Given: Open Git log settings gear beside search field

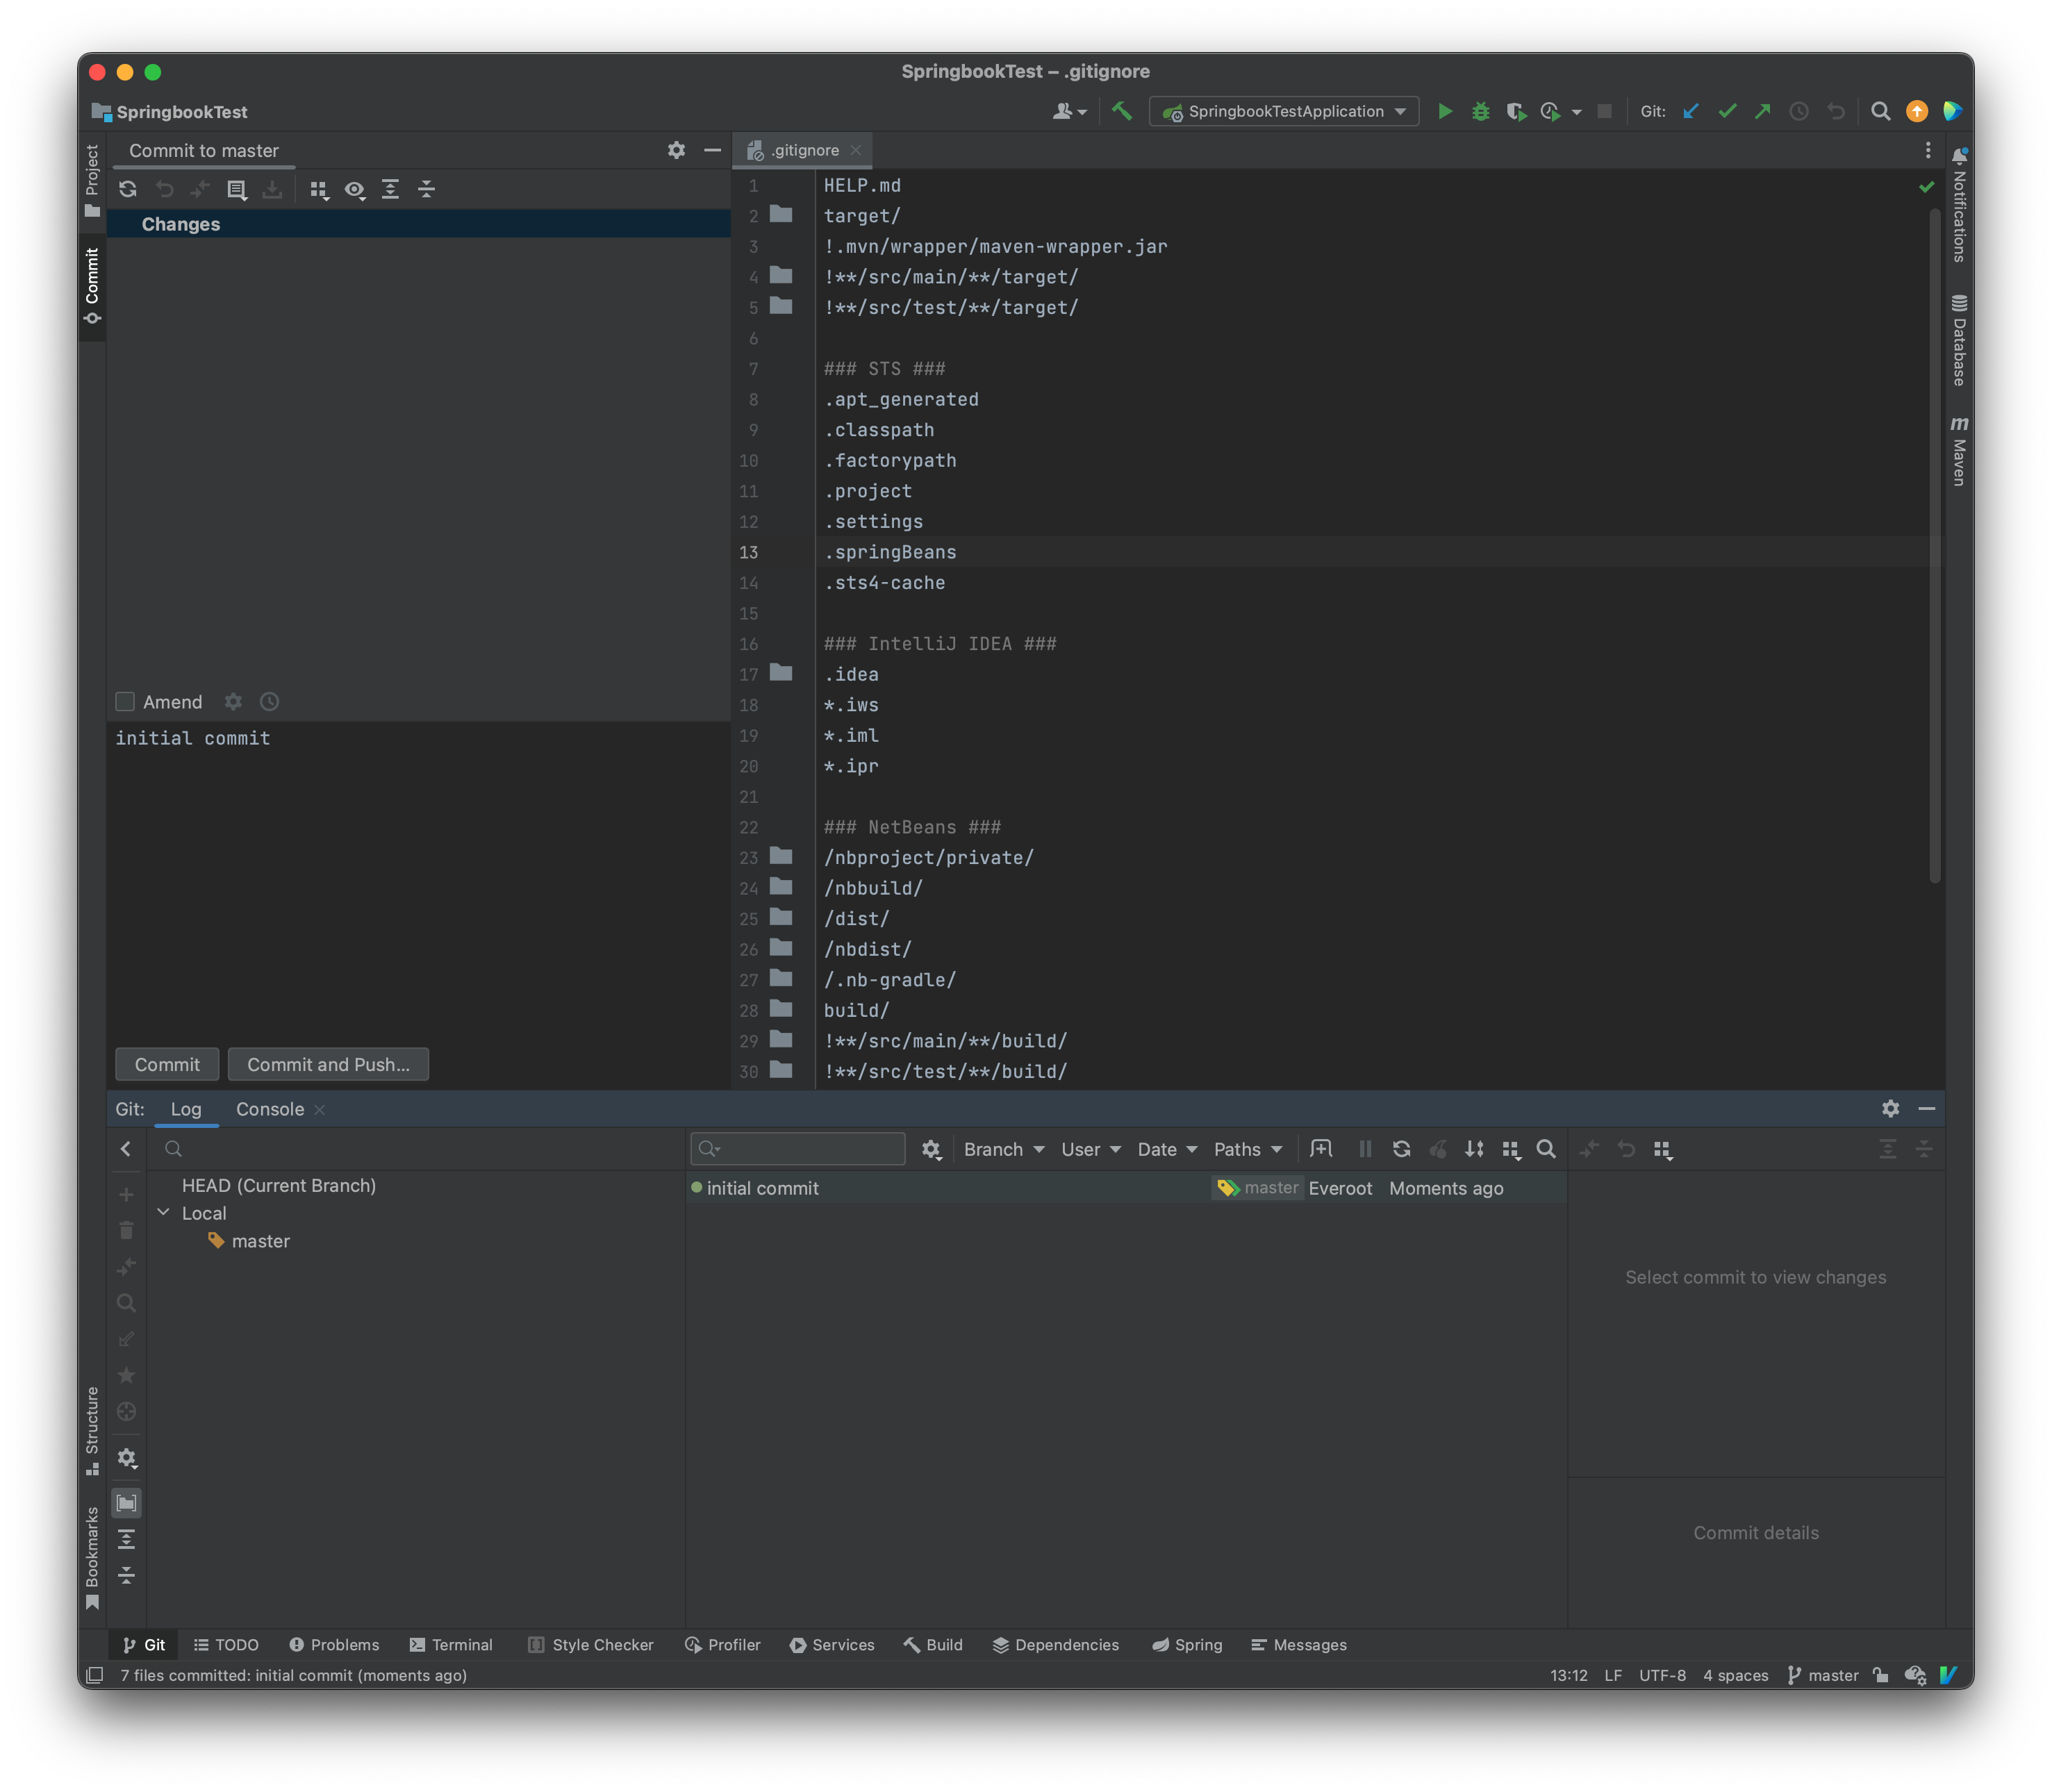Looking at the screenshot, I should pyautogui.click(x=931, y=1149).
